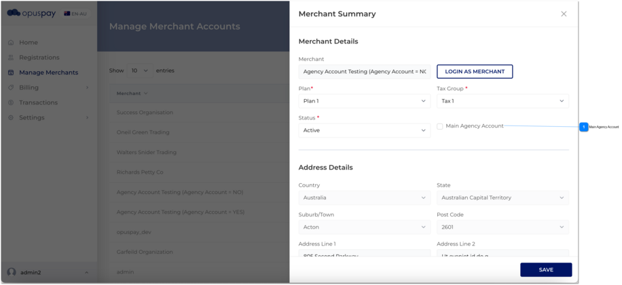Select the opuspay_dev row
Screen dimensions: 622x285
[199, 232]
